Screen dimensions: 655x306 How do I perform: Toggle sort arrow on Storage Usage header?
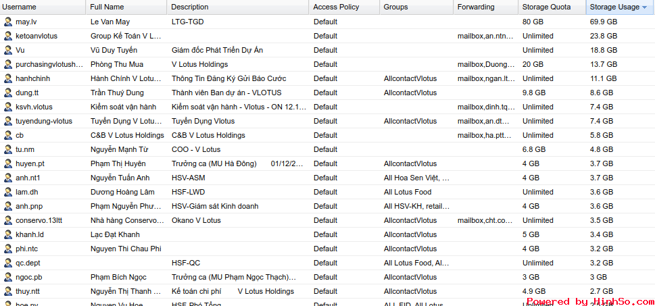(x=644, y=7)
